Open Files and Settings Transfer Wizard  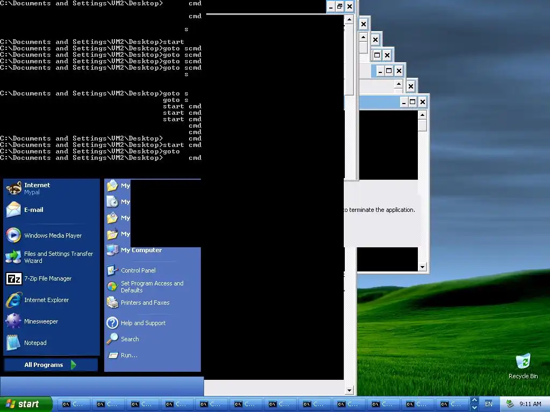(x=52, y=257)
